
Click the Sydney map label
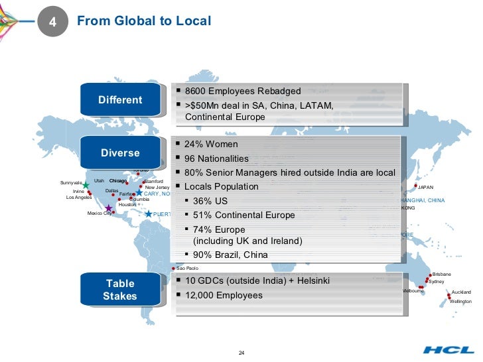click(x=436, y=281)
